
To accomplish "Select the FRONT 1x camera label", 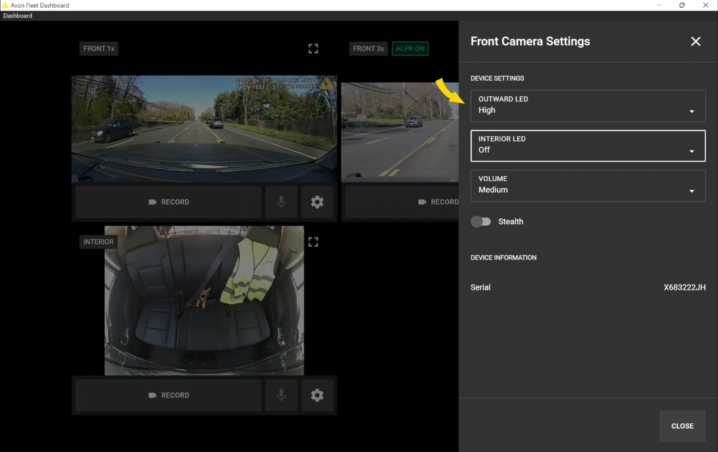I will pyautogui.click(x=99, y=49).
